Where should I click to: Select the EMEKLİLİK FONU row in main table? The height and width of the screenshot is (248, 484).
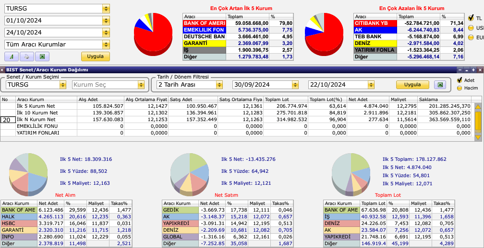(236, 126)
